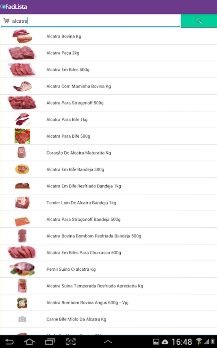
Task: Tap the Alcatra Para Strogonoff 500g image
Action: pos(22,103)
